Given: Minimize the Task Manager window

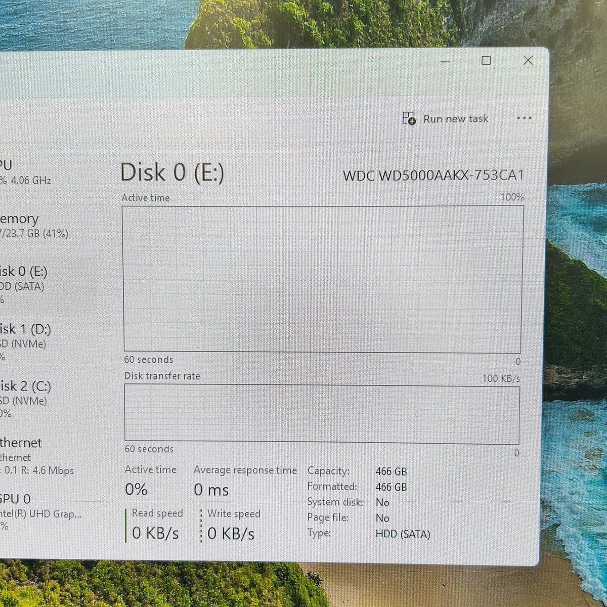Looking at the screenshot, I should tap(445, 61).
